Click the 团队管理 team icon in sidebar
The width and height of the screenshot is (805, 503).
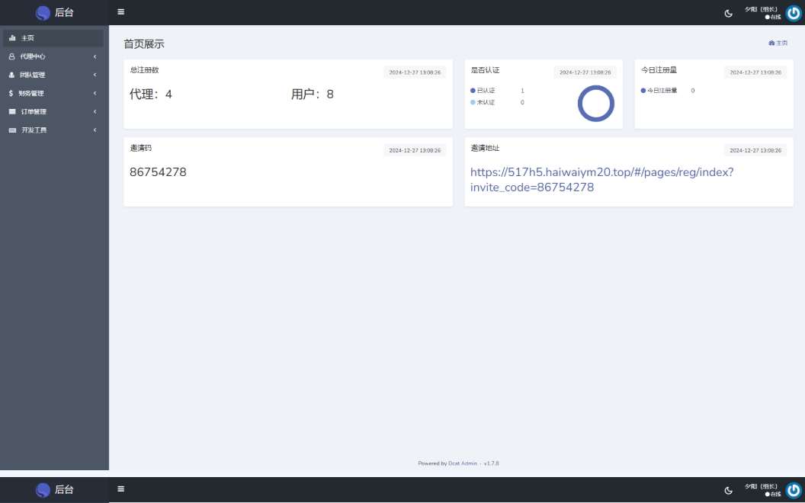pos(11,75)
